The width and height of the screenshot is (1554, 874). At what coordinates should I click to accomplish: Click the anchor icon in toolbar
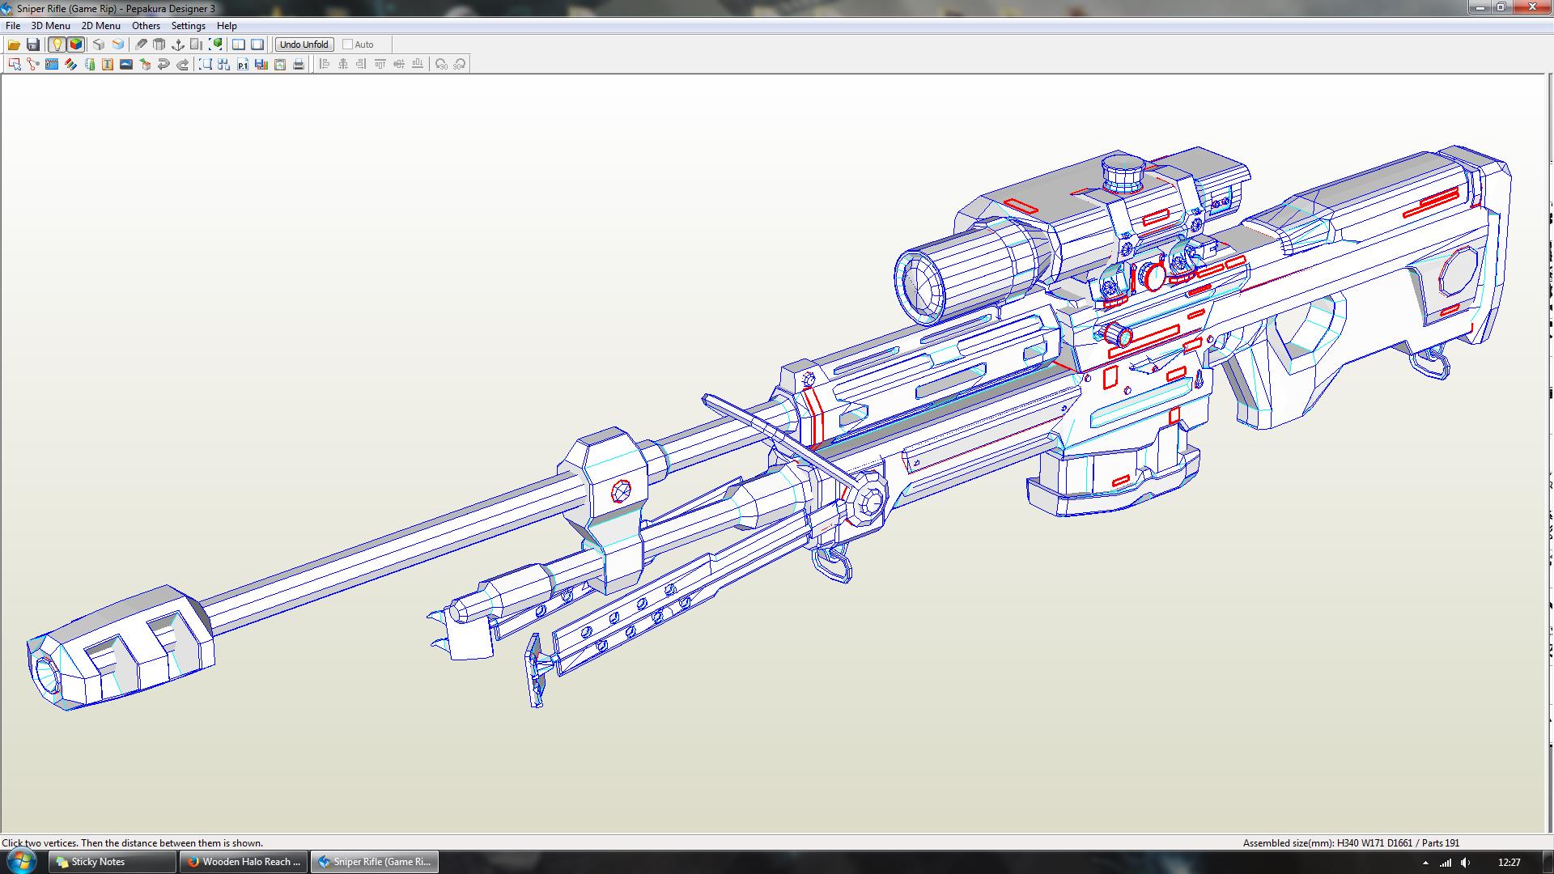coord(177,45)
